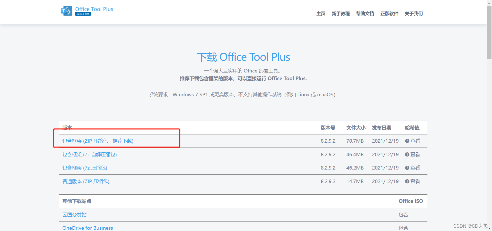Click the 发布日期 column header
This screenshot has height=231, width=492.
pyautogui.click(x=382, y=128)
